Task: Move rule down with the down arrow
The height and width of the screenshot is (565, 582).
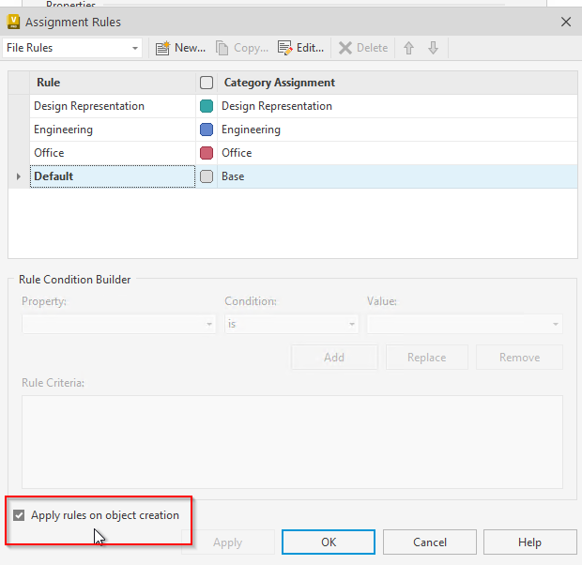Action: point(433,48)
